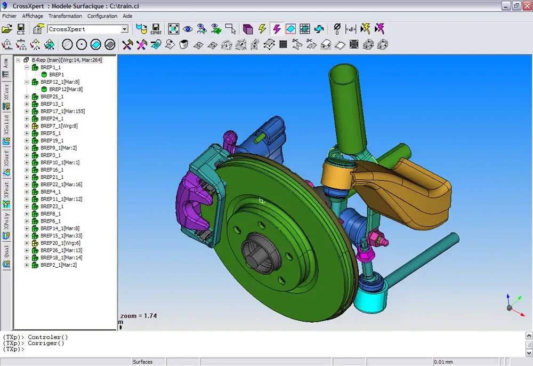Click the fit-all view icon

[173, 29]
